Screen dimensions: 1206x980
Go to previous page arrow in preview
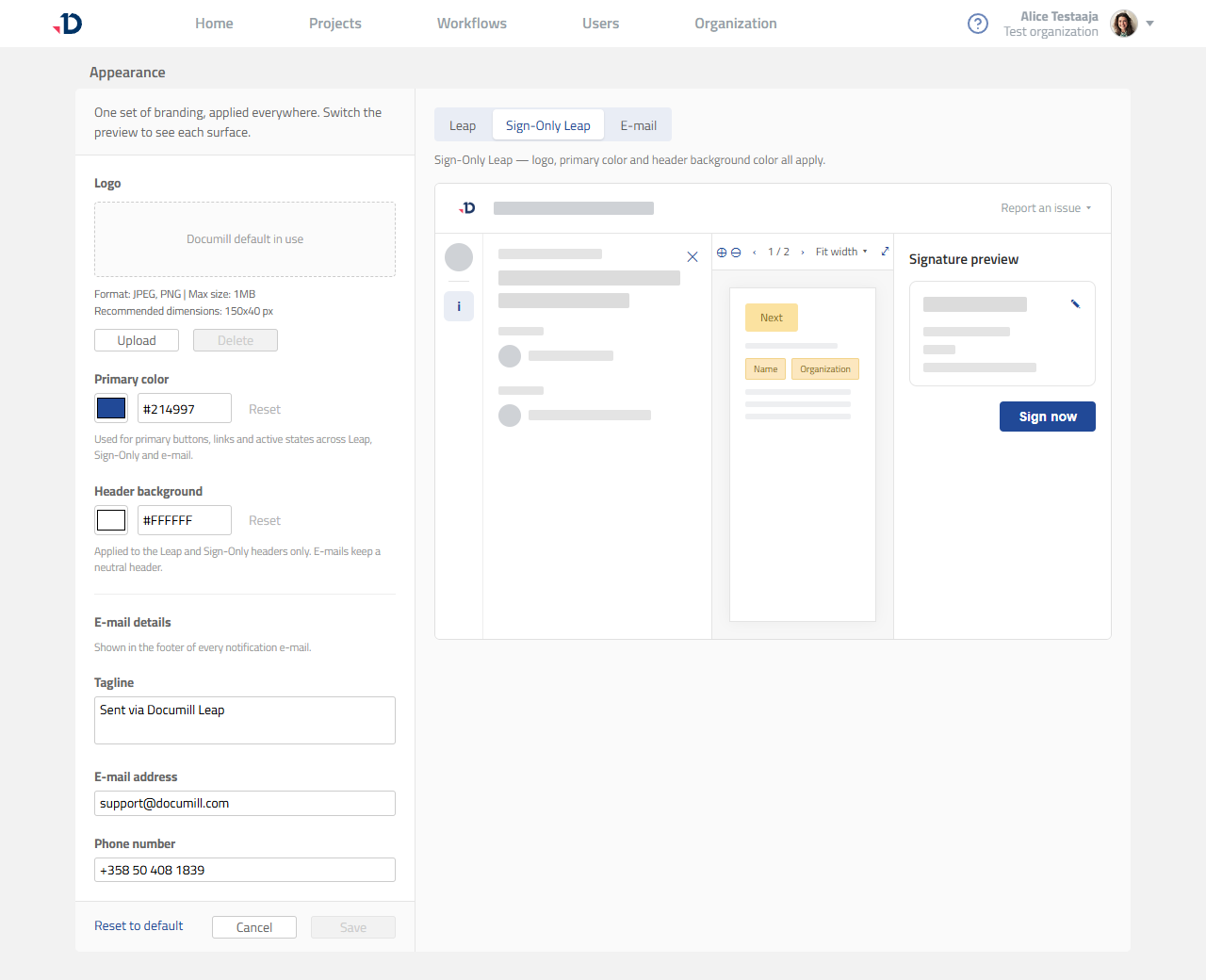tap(754, 252)
